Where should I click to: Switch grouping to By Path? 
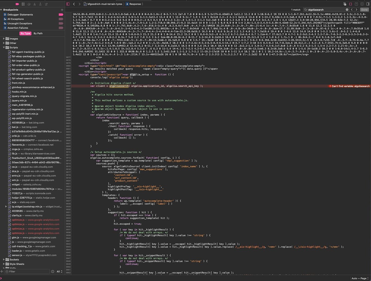(38, 33)
